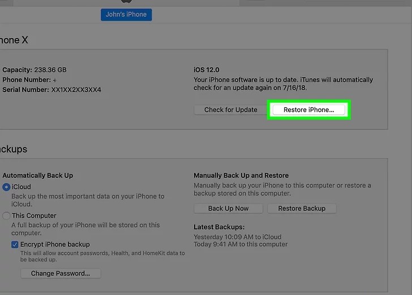Click the Back Up Now button
412x295 pixels.
coord(228,209)
